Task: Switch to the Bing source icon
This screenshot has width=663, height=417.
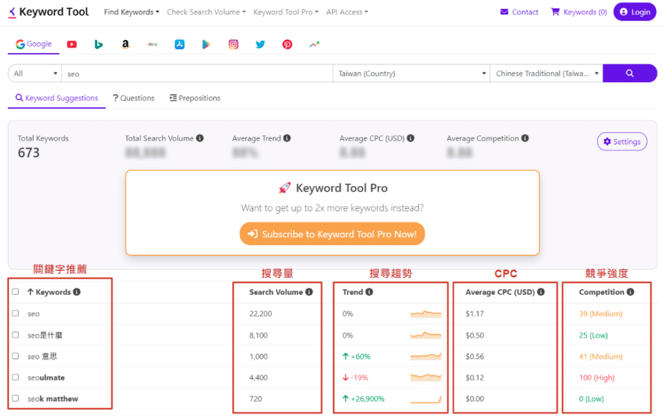Action: [98, 45]
